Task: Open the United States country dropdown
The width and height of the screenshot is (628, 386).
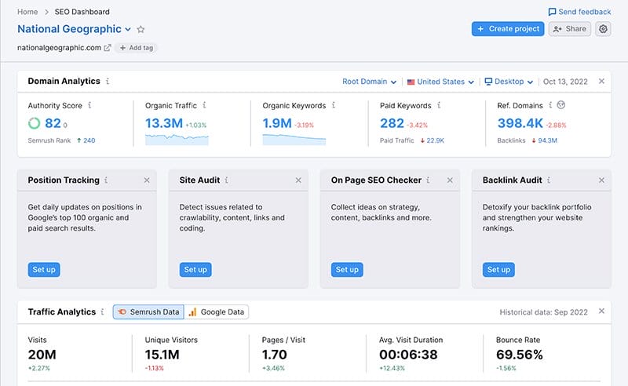Action: tap(440, 82)
